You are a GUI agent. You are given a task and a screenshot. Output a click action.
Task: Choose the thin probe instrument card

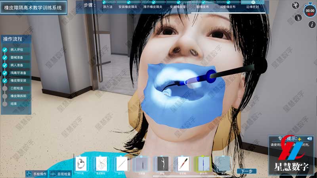coord(121,164)
